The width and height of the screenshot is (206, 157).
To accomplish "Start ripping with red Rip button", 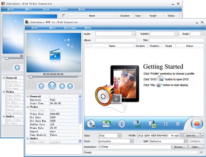I will [197, 124].
